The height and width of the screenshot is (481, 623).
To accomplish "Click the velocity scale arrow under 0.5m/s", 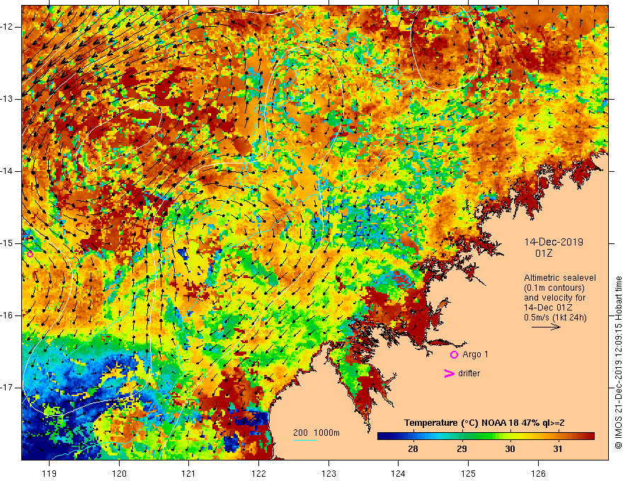I will pyautogui.click(x=546, y=327).
